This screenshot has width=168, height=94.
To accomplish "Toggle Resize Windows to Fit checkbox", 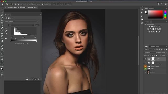I will coord(18,4).
